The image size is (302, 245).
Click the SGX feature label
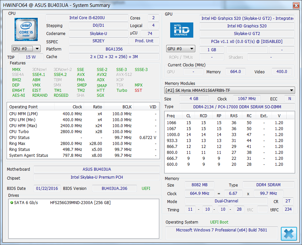point(100,95)
